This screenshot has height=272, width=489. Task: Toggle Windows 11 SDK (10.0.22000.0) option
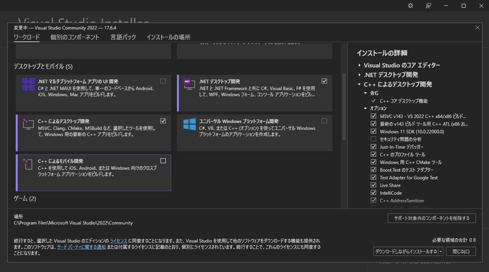(x=373, y=131)
